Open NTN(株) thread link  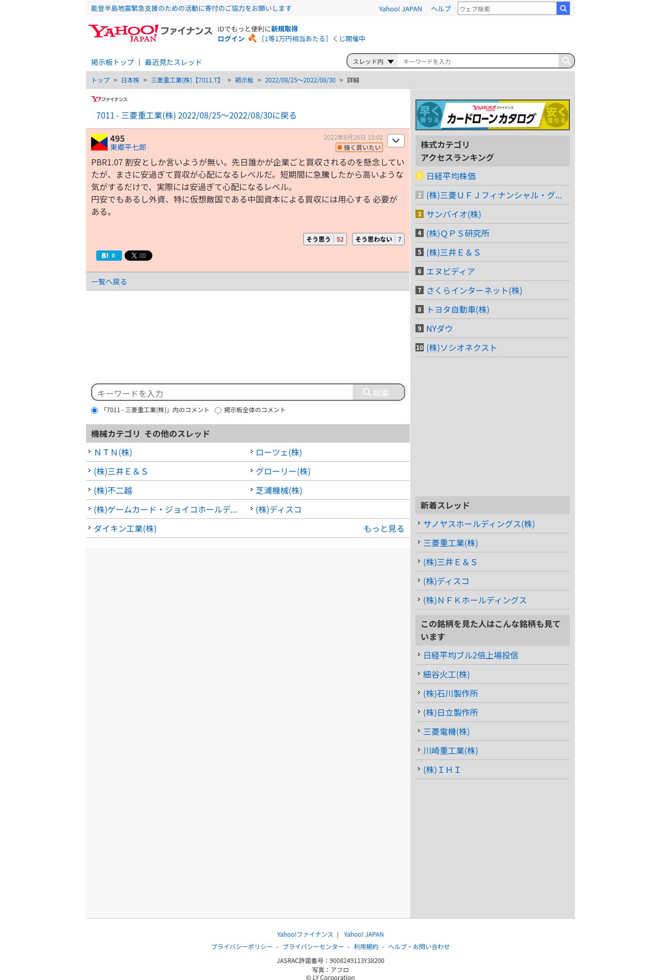tap(113, 452)
